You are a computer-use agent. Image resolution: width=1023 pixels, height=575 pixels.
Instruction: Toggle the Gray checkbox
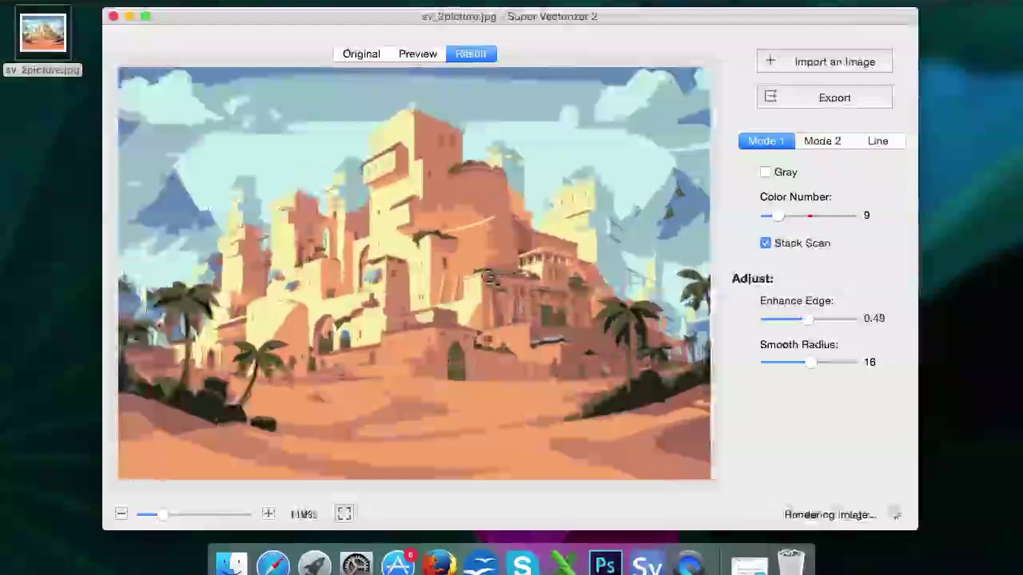tap(766, 172)
